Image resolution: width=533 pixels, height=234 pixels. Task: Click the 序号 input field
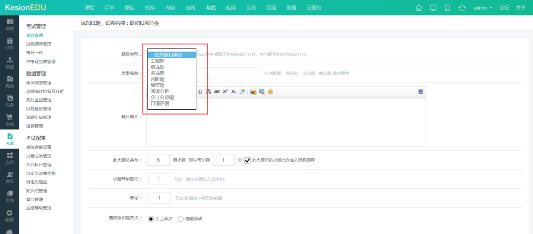click(x=159, y=198)
